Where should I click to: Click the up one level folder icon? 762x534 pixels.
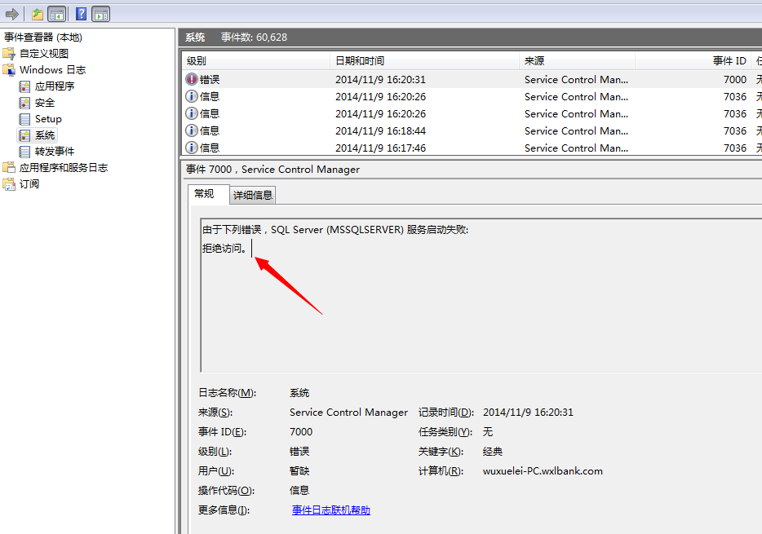point(38,14)
